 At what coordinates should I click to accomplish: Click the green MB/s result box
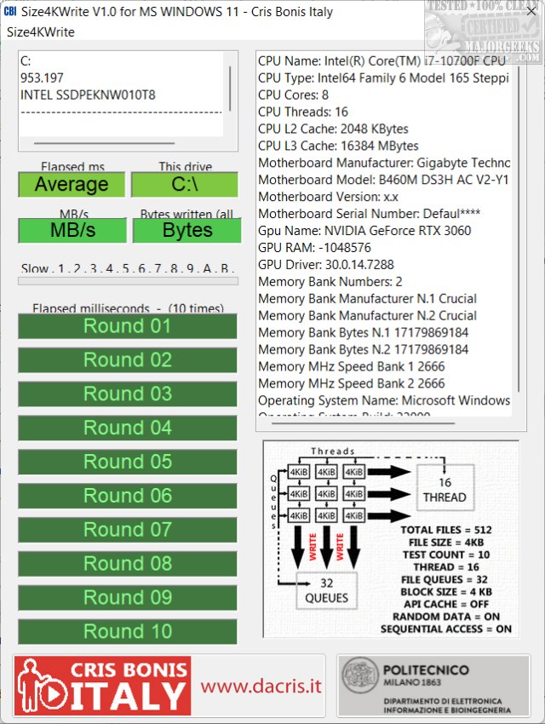(72, 231)
